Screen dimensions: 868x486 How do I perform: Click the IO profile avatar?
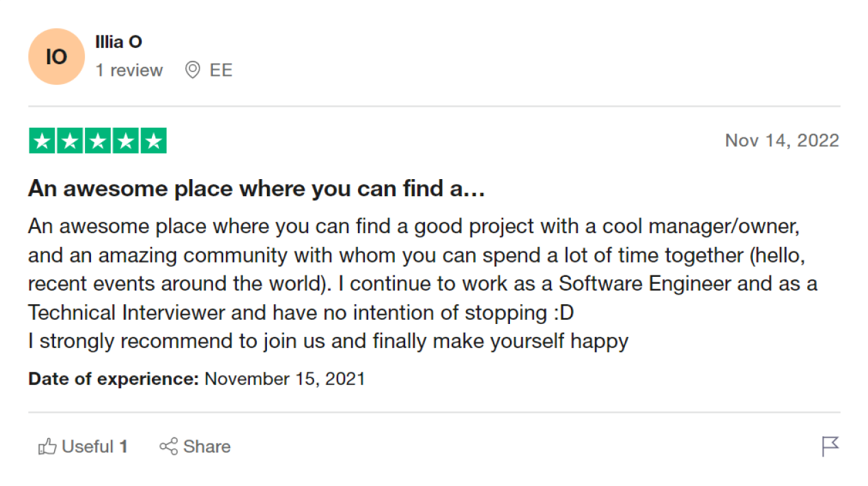click(x=56, y=57)
